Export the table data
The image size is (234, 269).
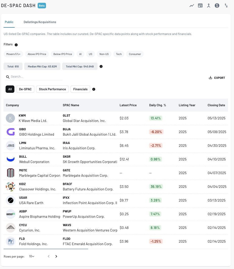[217, 78]
